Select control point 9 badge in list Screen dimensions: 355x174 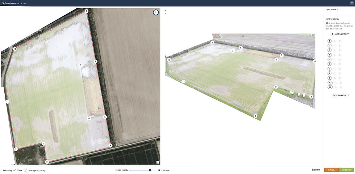[330, 78]
